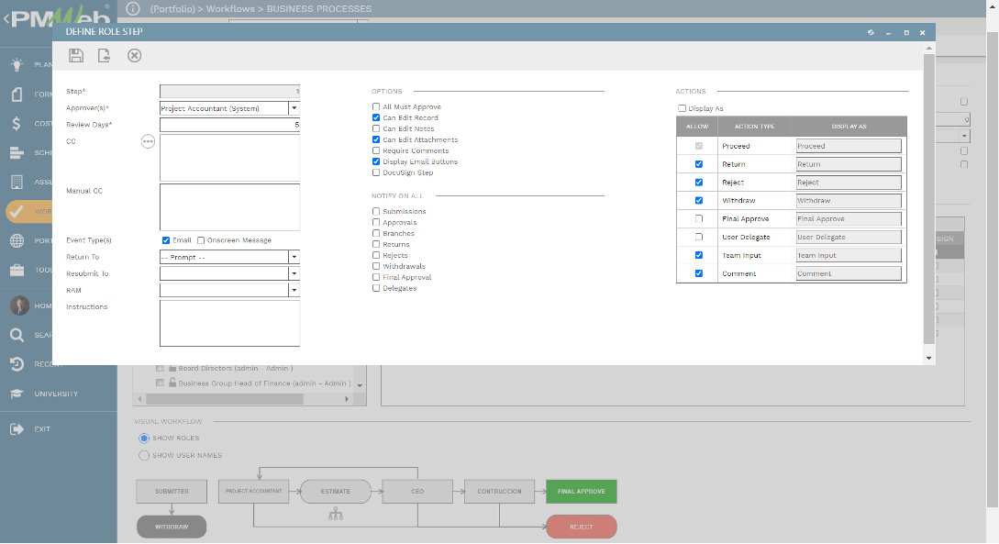
Task: Select the Show User Names radio button
Action: (x=144, y=455)
